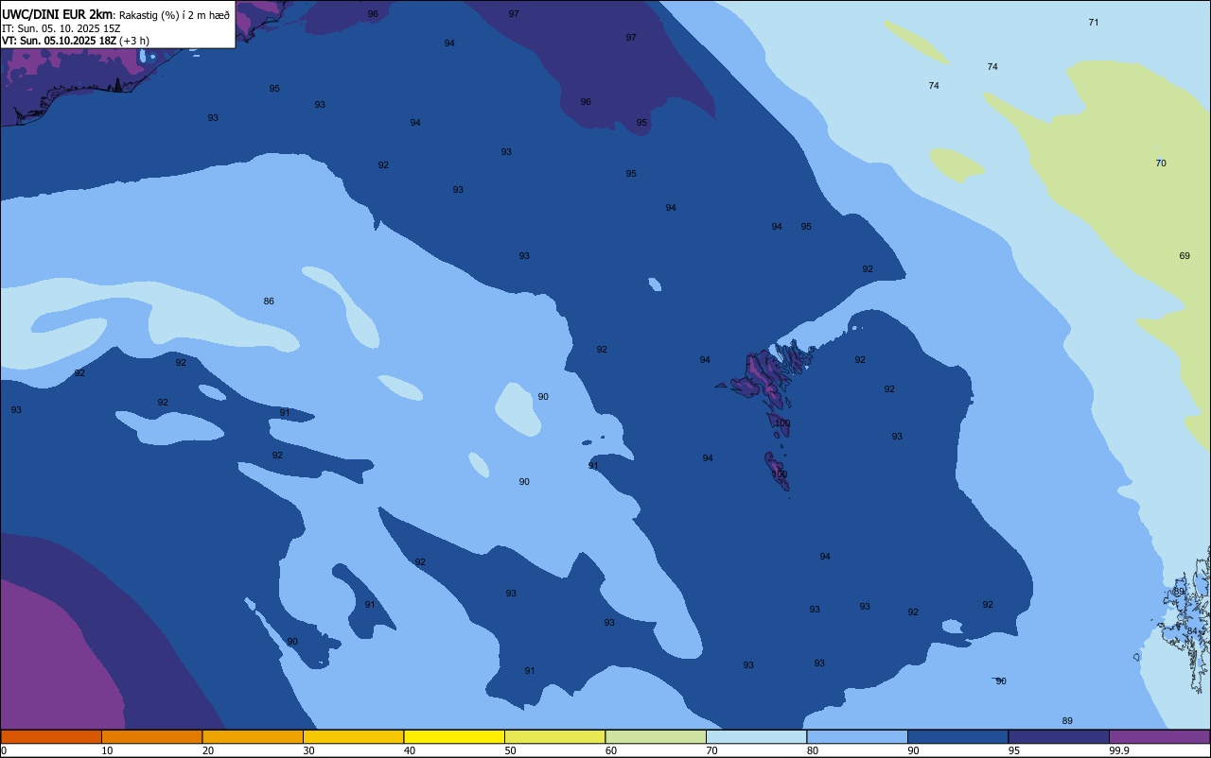Click the southernmost Faroe island Suðuroy

click(x=777, y=471)
